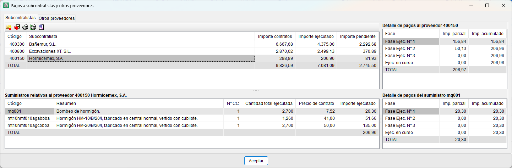This screenshot has height=168, width=512.
Task: Switch to the Otros proveedores tab
Action: coord(57,18)
